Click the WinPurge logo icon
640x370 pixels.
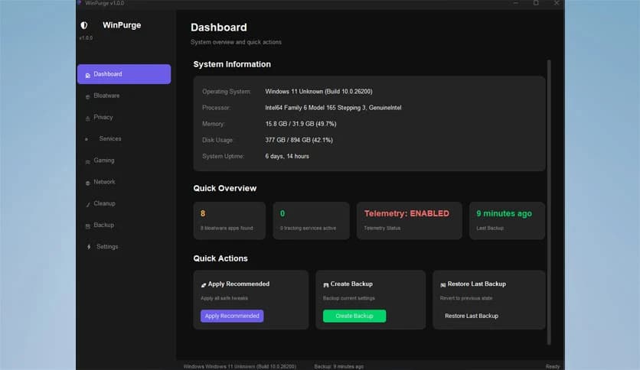[x=84, y=25]
